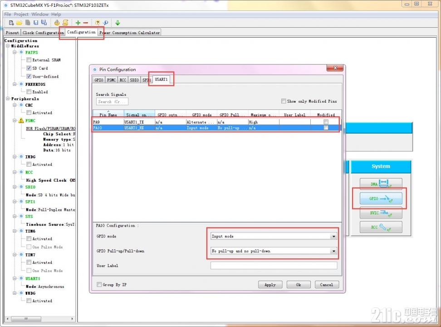Check Show only Modified Pins
Viewport: 441px width, 327px height.
[x=284, y=101]
